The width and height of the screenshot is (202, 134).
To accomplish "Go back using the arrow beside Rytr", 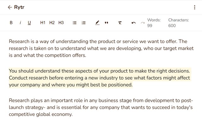I will tap(10, 7).
